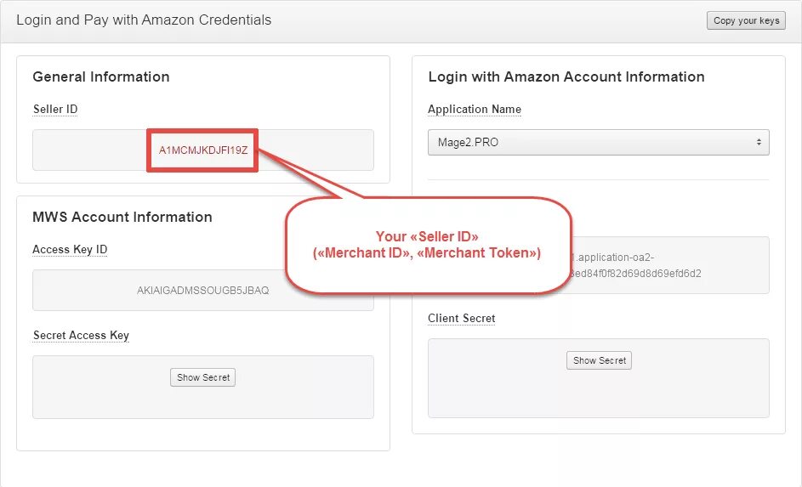
Task: Click the Login with Amazon Account Information heading
Action: coord(566,76)
